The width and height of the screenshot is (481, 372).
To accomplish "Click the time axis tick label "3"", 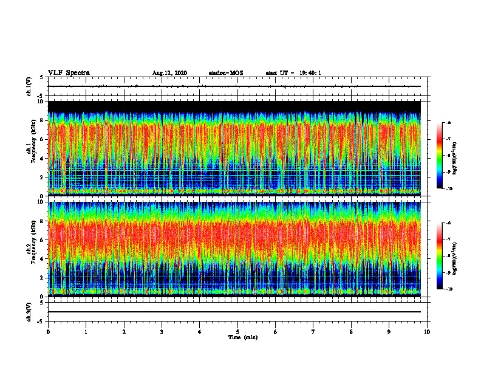I will coord(162,332).
